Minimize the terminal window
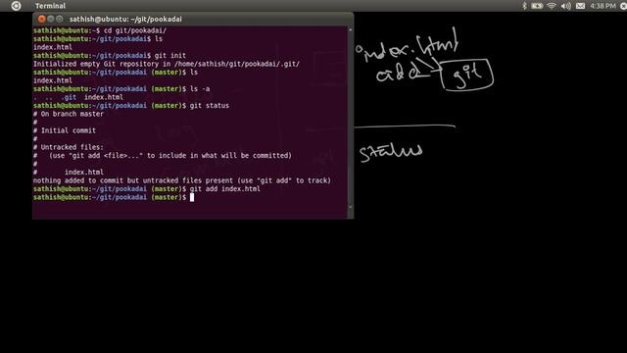The height and width of the screenshot is (353, 627). pos(51,19)
